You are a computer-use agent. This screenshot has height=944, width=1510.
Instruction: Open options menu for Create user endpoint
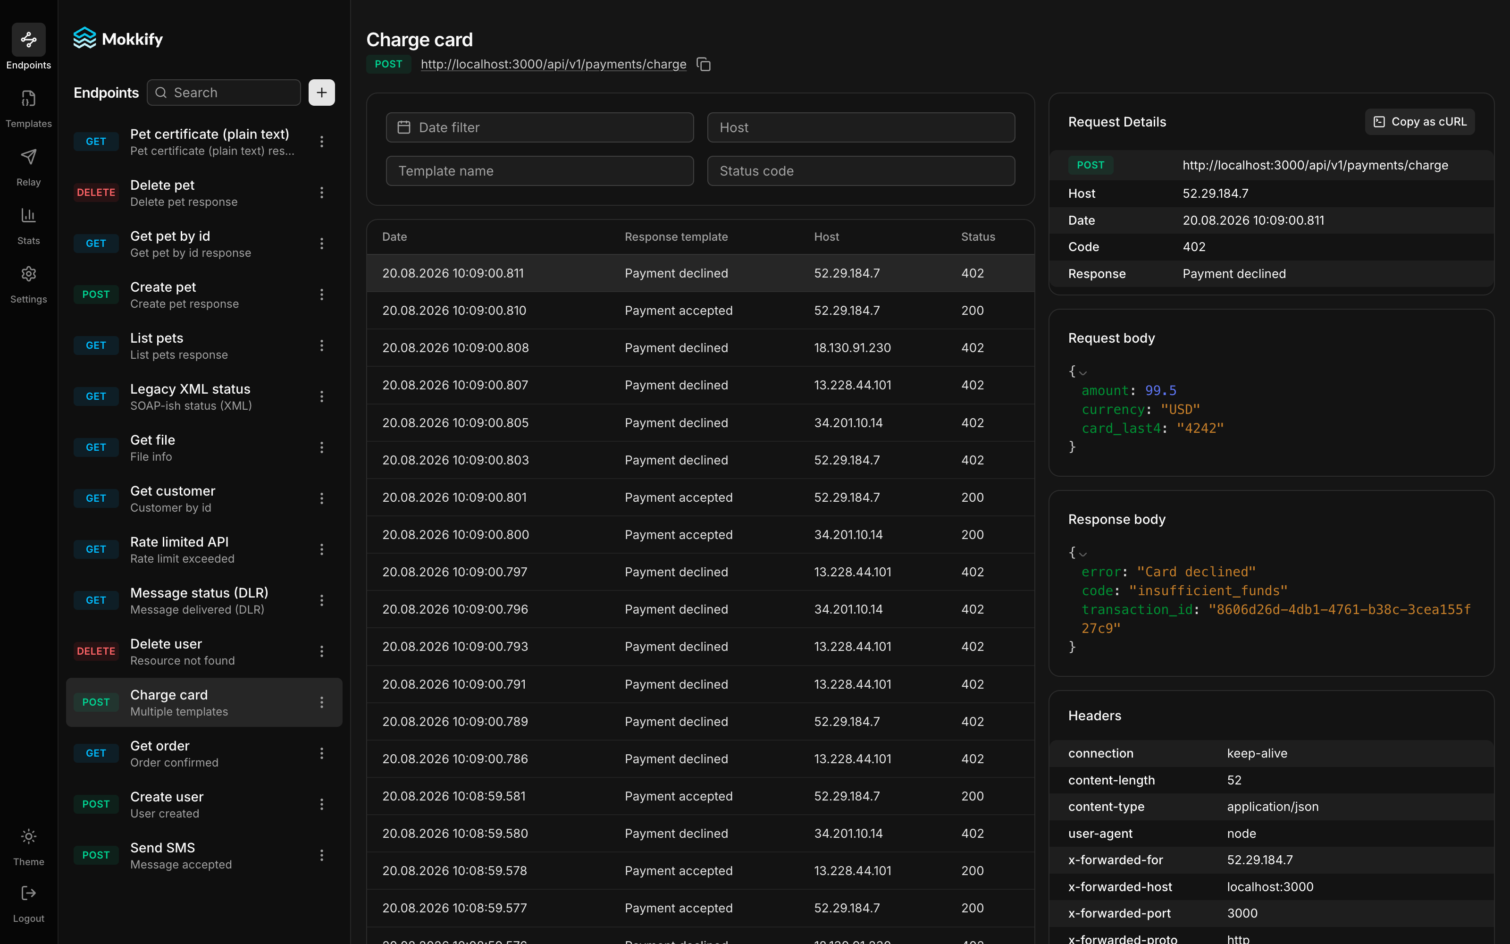[x=322, y=804]
